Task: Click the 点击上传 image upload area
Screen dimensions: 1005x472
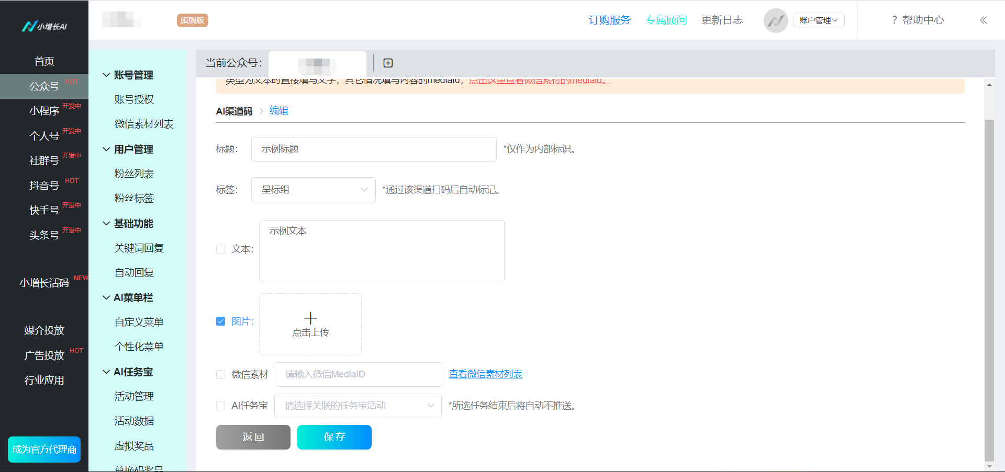Action: click(310, 325)
